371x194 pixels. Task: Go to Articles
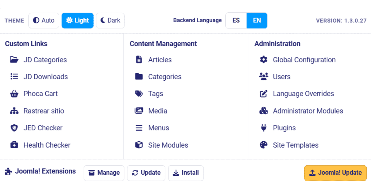pyautogui.click(x=160, y=60)
